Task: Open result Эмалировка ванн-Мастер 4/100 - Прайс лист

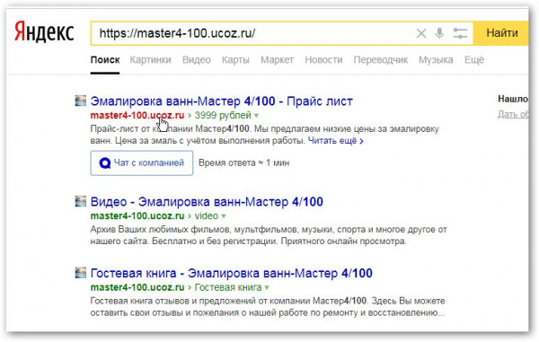Action: click(221, 101)
